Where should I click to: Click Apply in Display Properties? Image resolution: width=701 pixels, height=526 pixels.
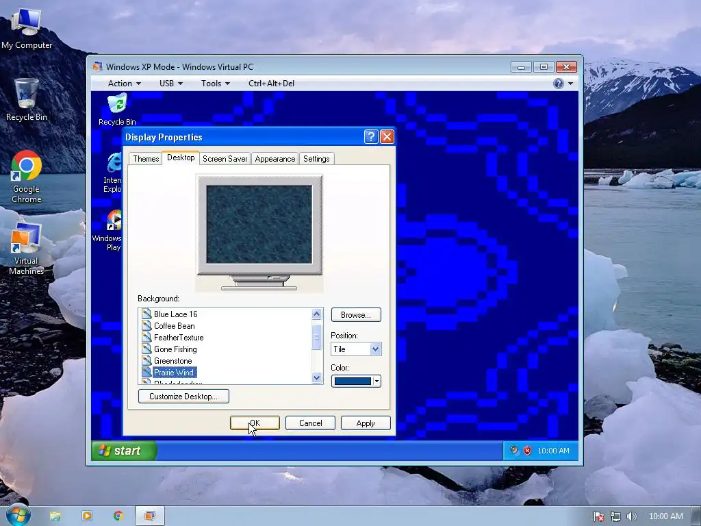[366, 423]
